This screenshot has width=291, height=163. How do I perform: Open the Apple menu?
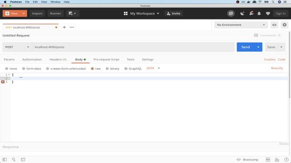tap(5, 2)
